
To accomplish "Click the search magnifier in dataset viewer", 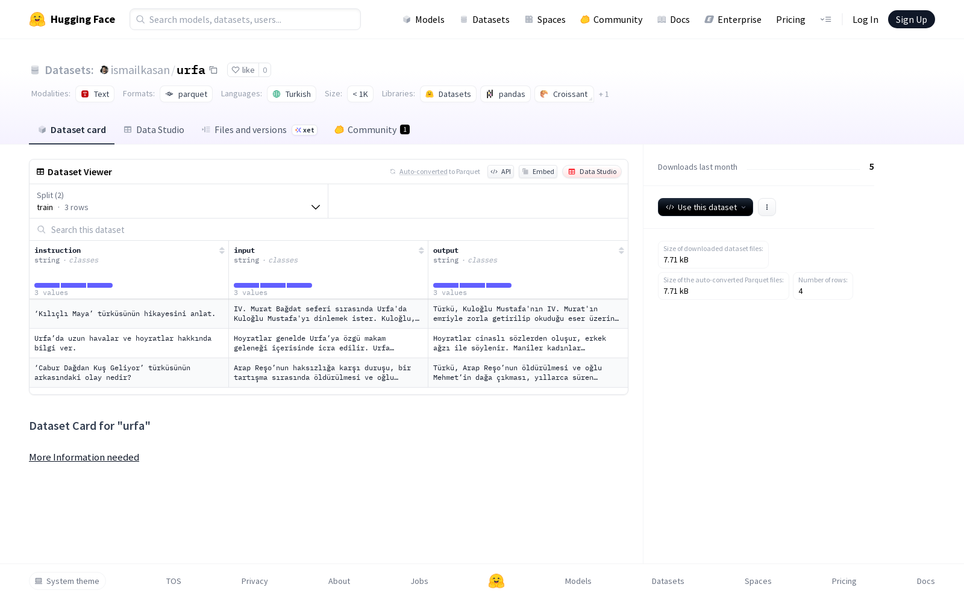I will click(x=41, y=229).
